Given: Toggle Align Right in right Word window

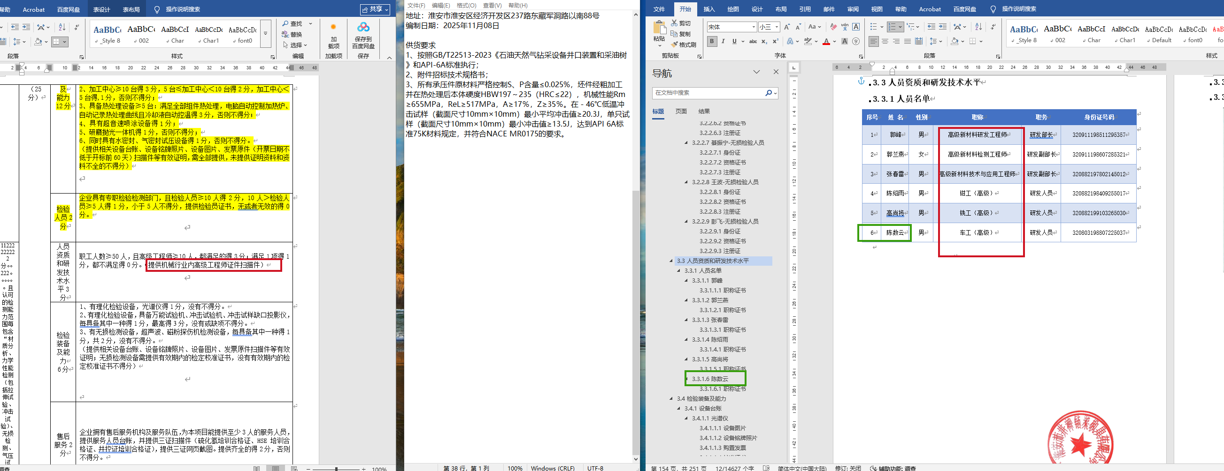Looking at the screenshot, I should coord(896,42).
